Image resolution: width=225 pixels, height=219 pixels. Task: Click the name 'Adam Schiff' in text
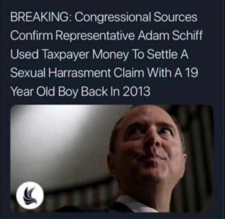[170, 36]
